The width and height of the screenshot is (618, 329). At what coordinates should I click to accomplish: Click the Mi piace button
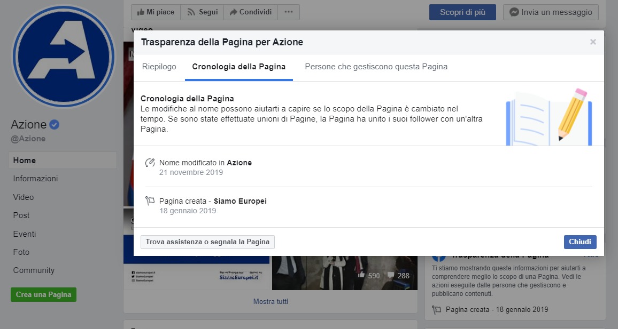(156, 12)
